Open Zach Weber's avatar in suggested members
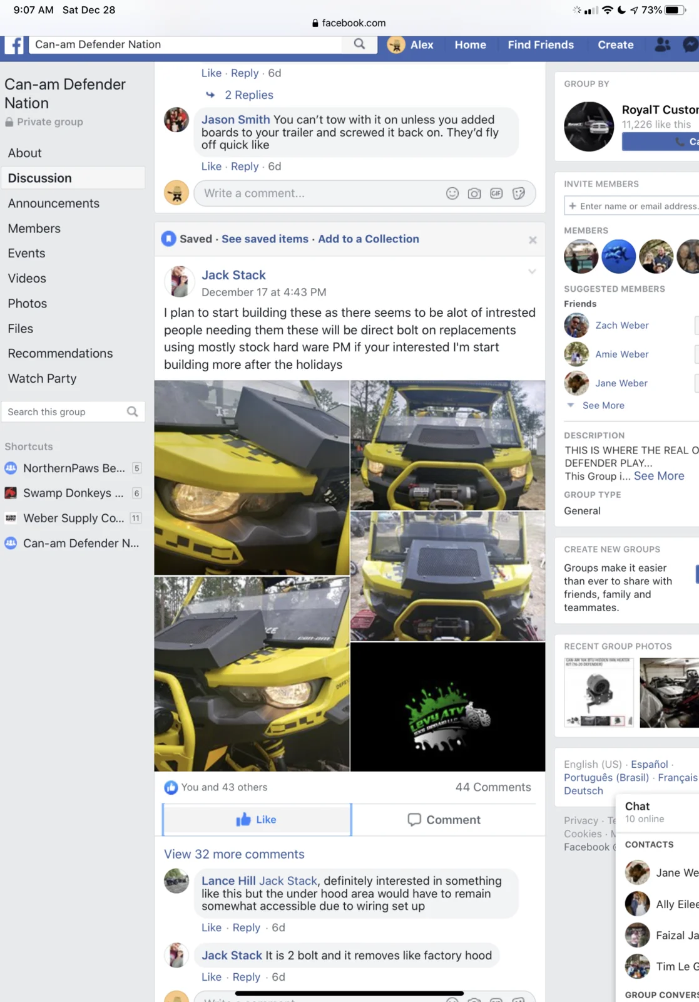 click(576, 326)
